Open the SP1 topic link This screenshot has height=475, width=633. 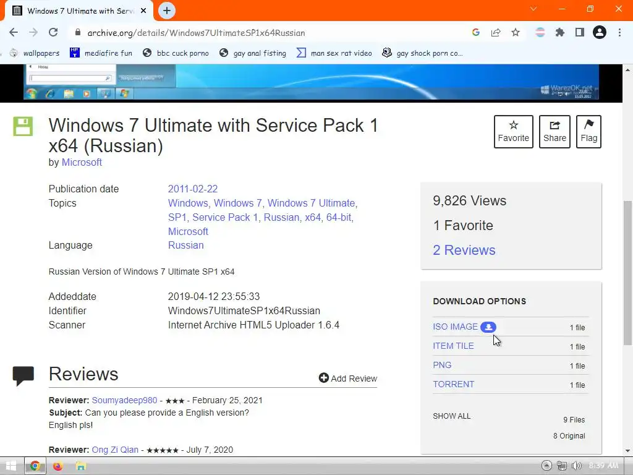pos(177,217)
